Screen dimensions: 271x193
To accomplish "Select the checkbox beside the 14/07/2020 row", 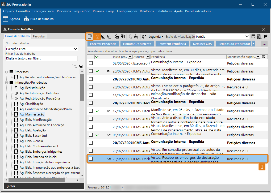I will coord(91,95).
